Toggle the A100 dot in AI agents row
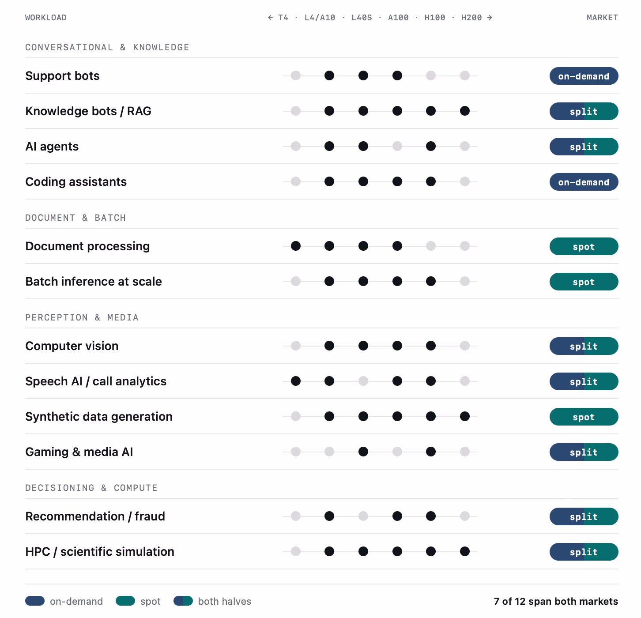Screen dimensions: 641x618 pyautogui.click(x=397, y=146)
